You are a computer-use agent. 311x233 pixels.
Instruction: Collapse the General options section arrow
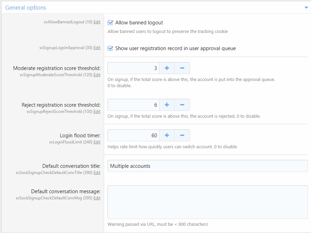click(x=306, y=8)
